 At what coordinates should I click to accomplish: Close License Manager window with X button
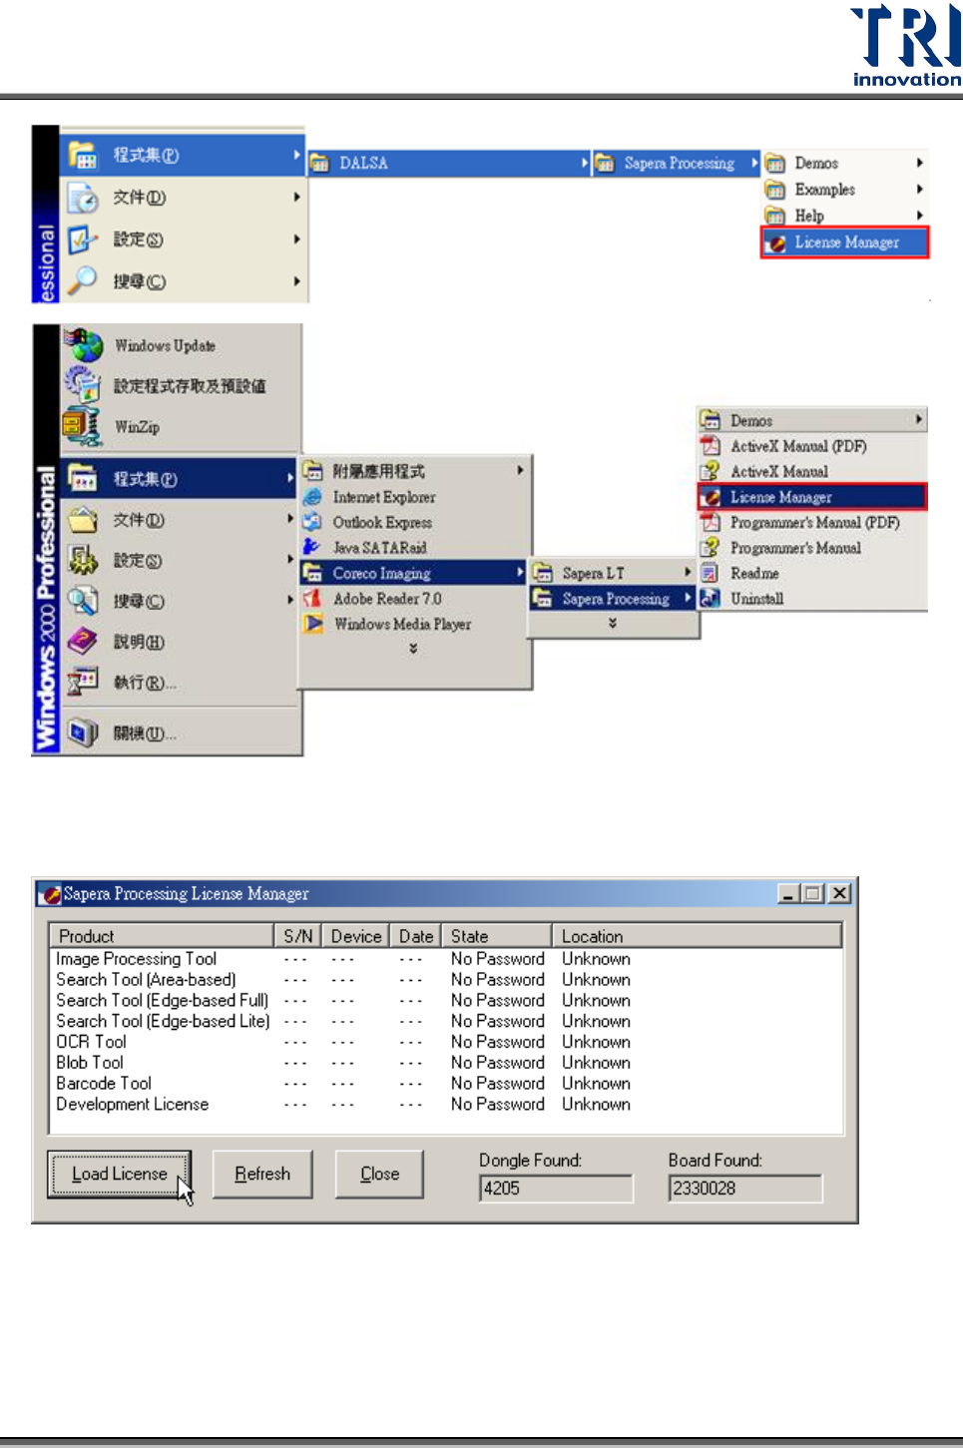click(840, 894)
